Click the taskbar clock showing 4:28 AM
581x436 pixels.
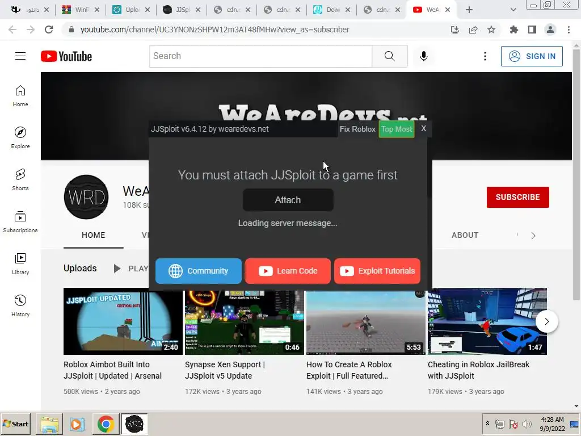coord(552,424)
